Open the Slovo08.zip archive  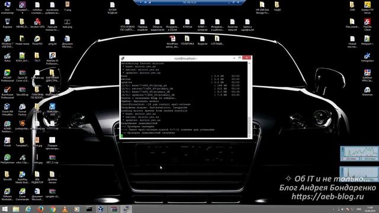tap(23, 91)
